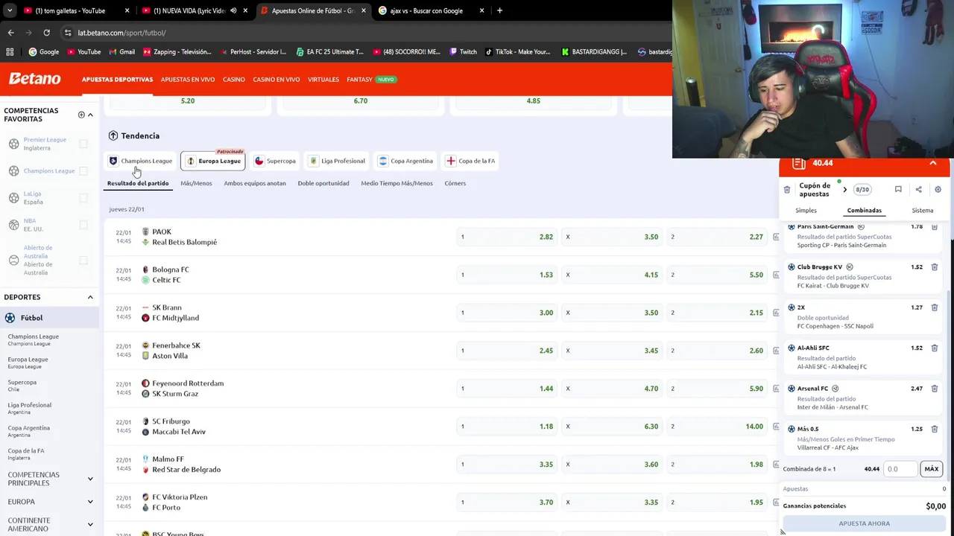Remove Club Brugge KV selection
The width and height of the screenshot is (954, 536).
click(934, 267)
